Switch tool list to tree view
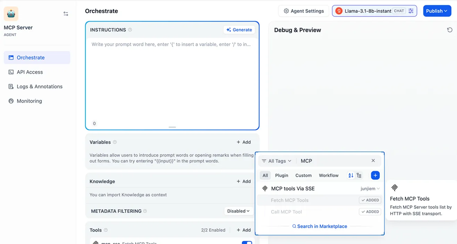The height and width of the screenshot is (244, 457). click(x=359, y=175)
